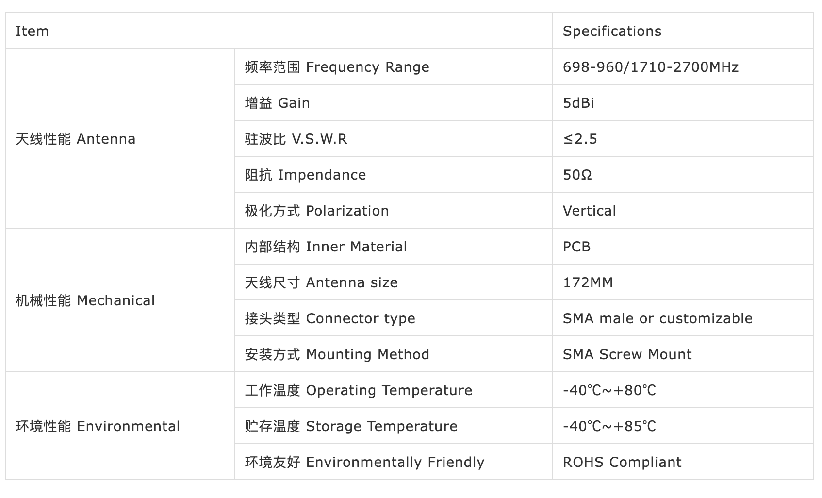
Task: Click SMA male or customizable text
Action: (x=658, y=318)
